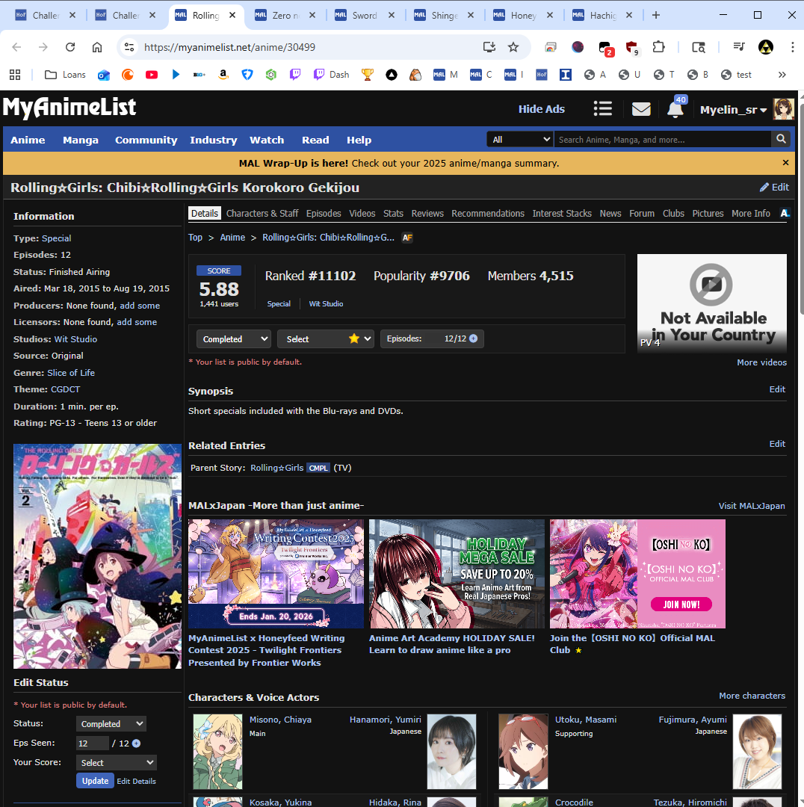Reload the page
The width and height of the screenshot is (804, 807).
click(x=70, y=47)
